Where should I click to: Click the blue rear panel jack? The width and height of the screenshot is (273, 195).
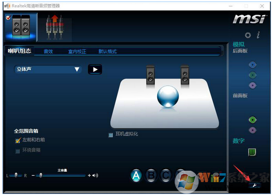click(253, 65)
